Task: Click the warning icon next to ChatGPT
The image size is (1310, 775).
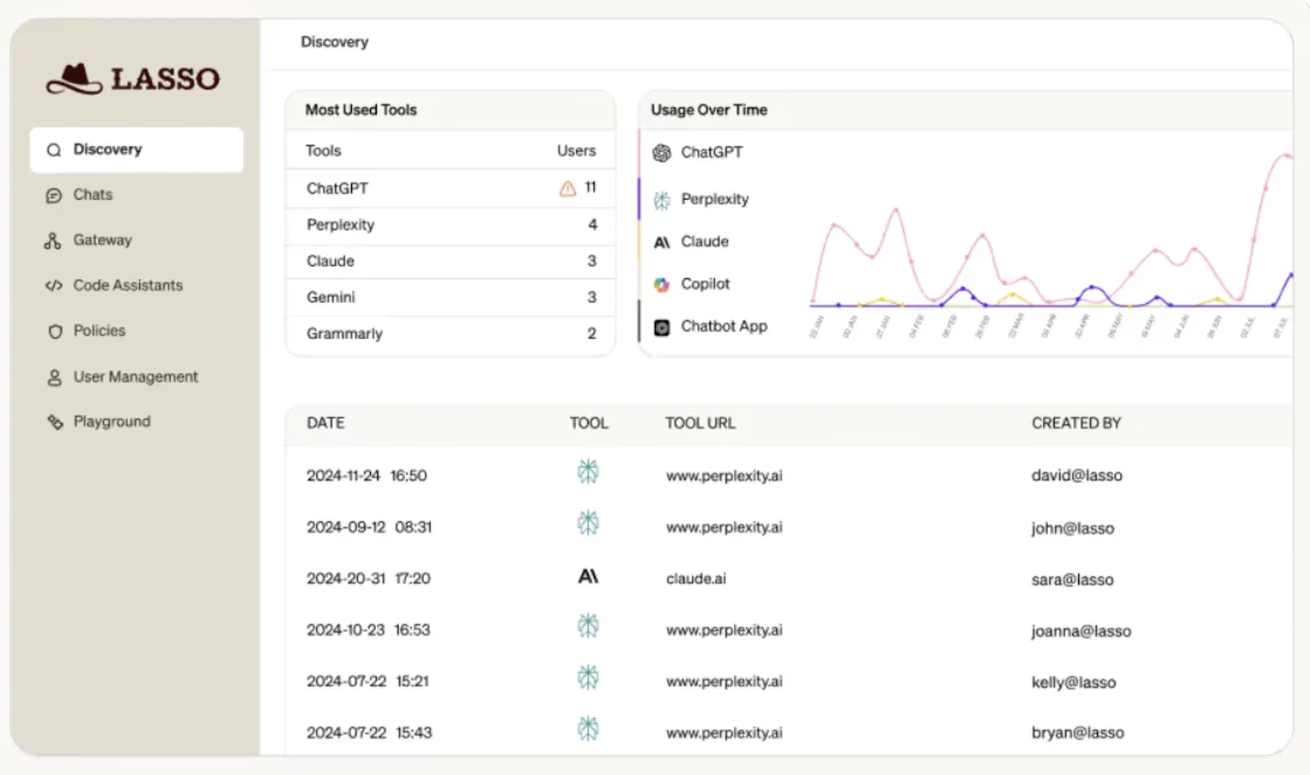Action: click(567, 188)
